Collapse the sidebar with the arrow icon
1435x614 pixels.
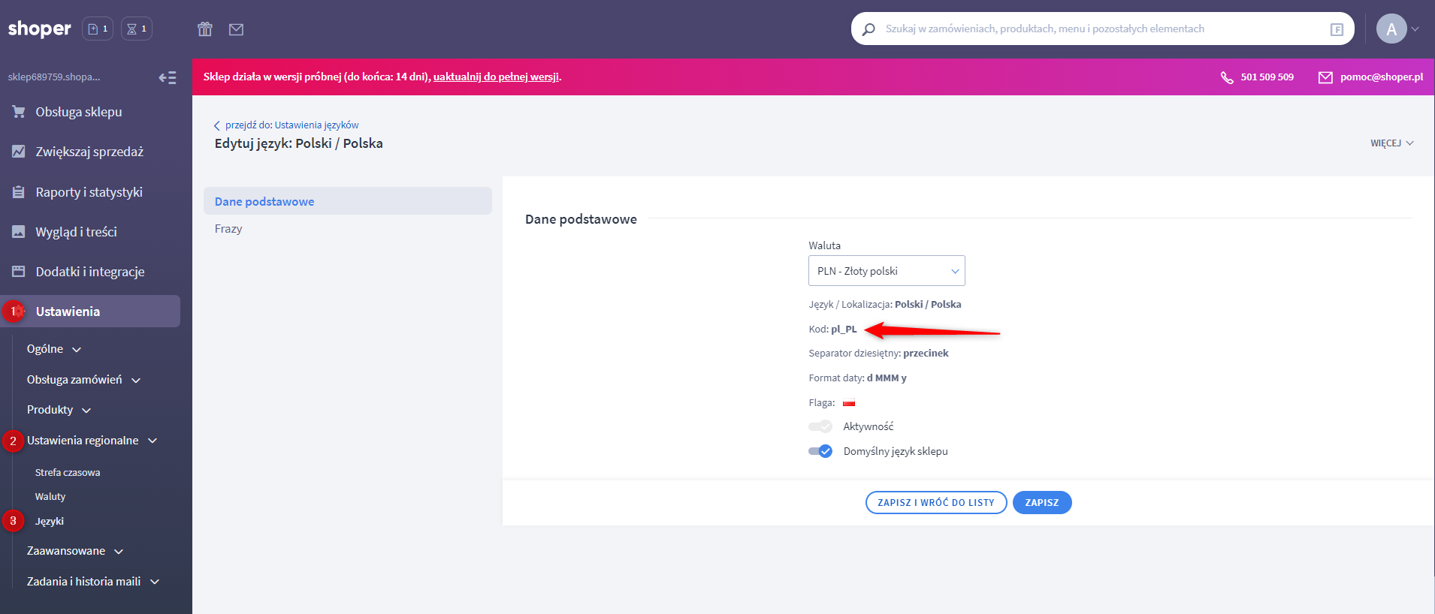[x=168, y=77]
